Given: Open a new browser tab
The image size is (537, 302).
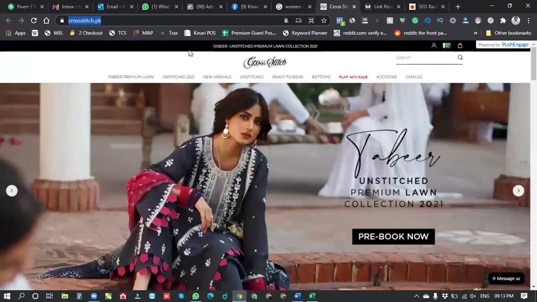Looking at the screenshot, I should pos(458,7).
